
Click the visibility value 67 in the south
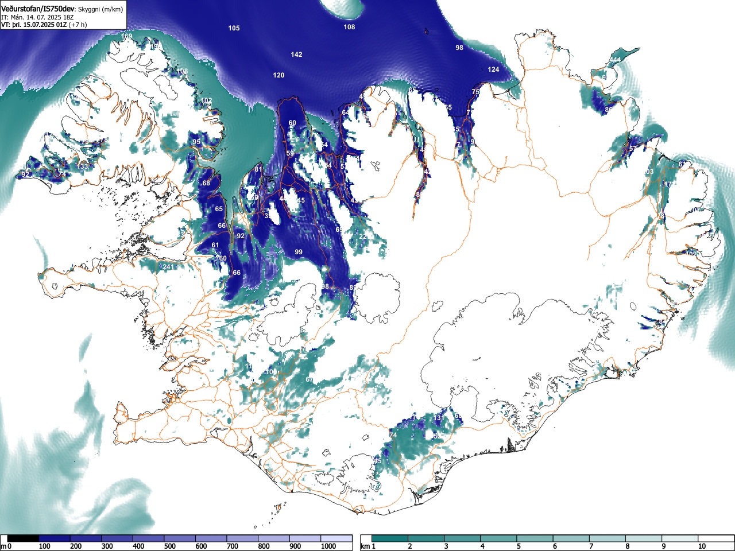click(x=310, y=379)
